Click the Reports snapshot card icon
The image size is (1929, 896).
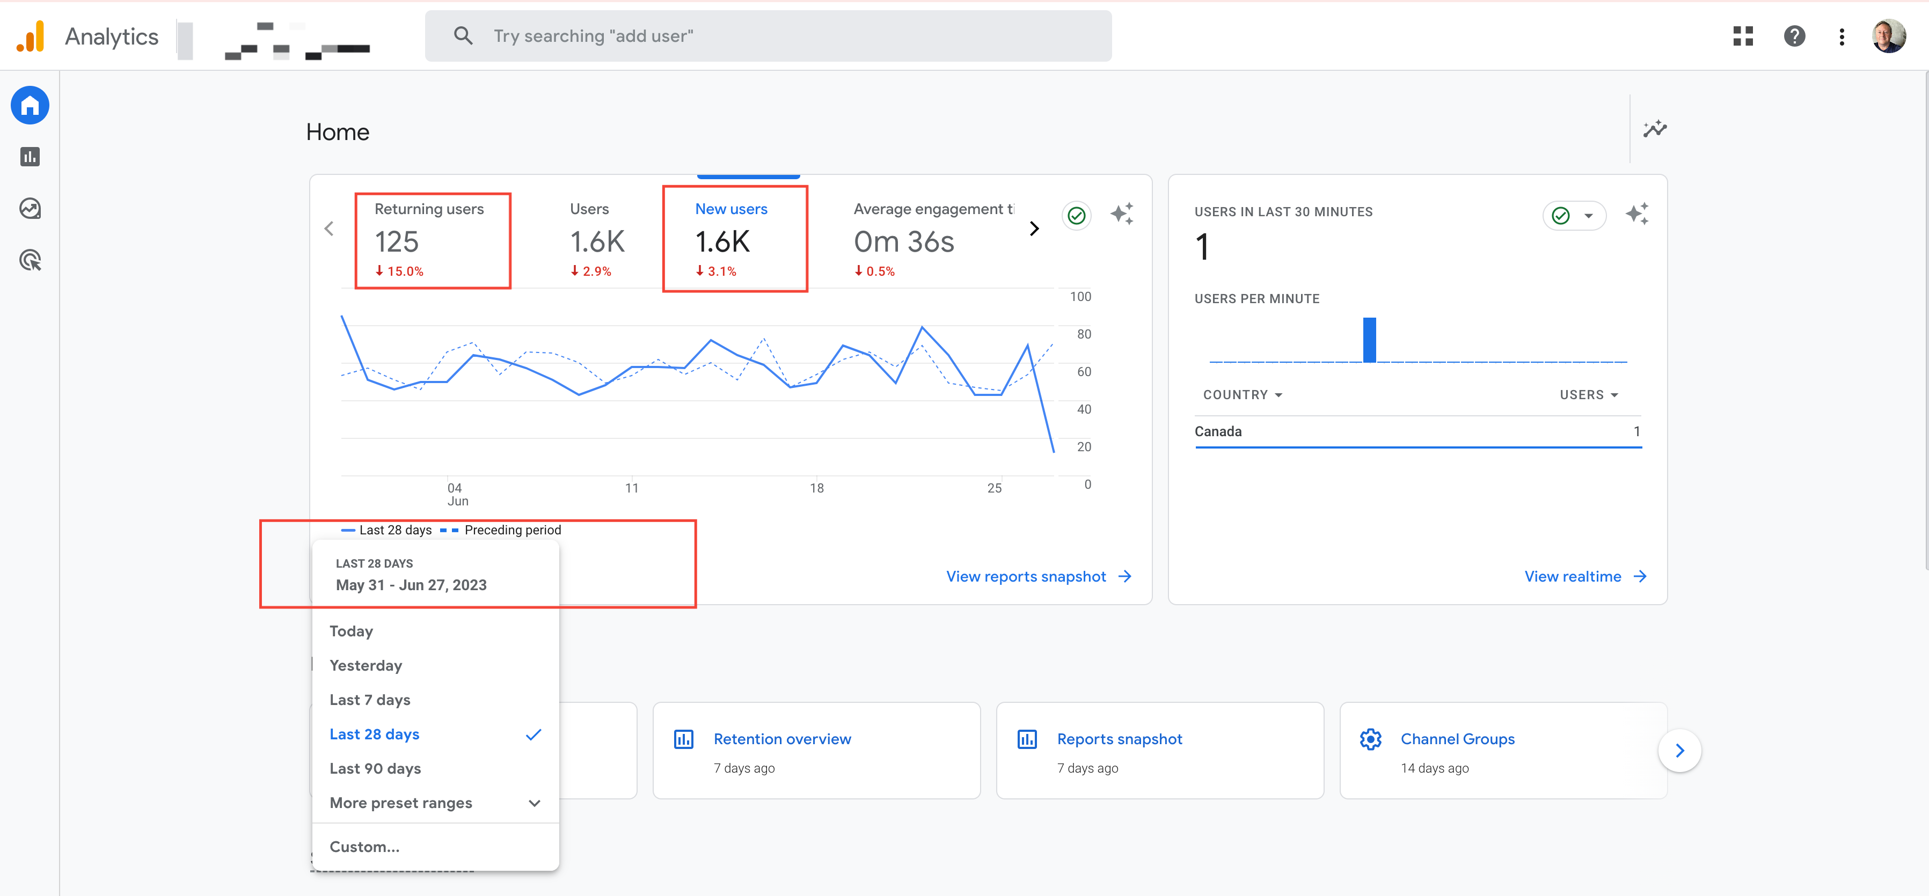(1027, 739)
